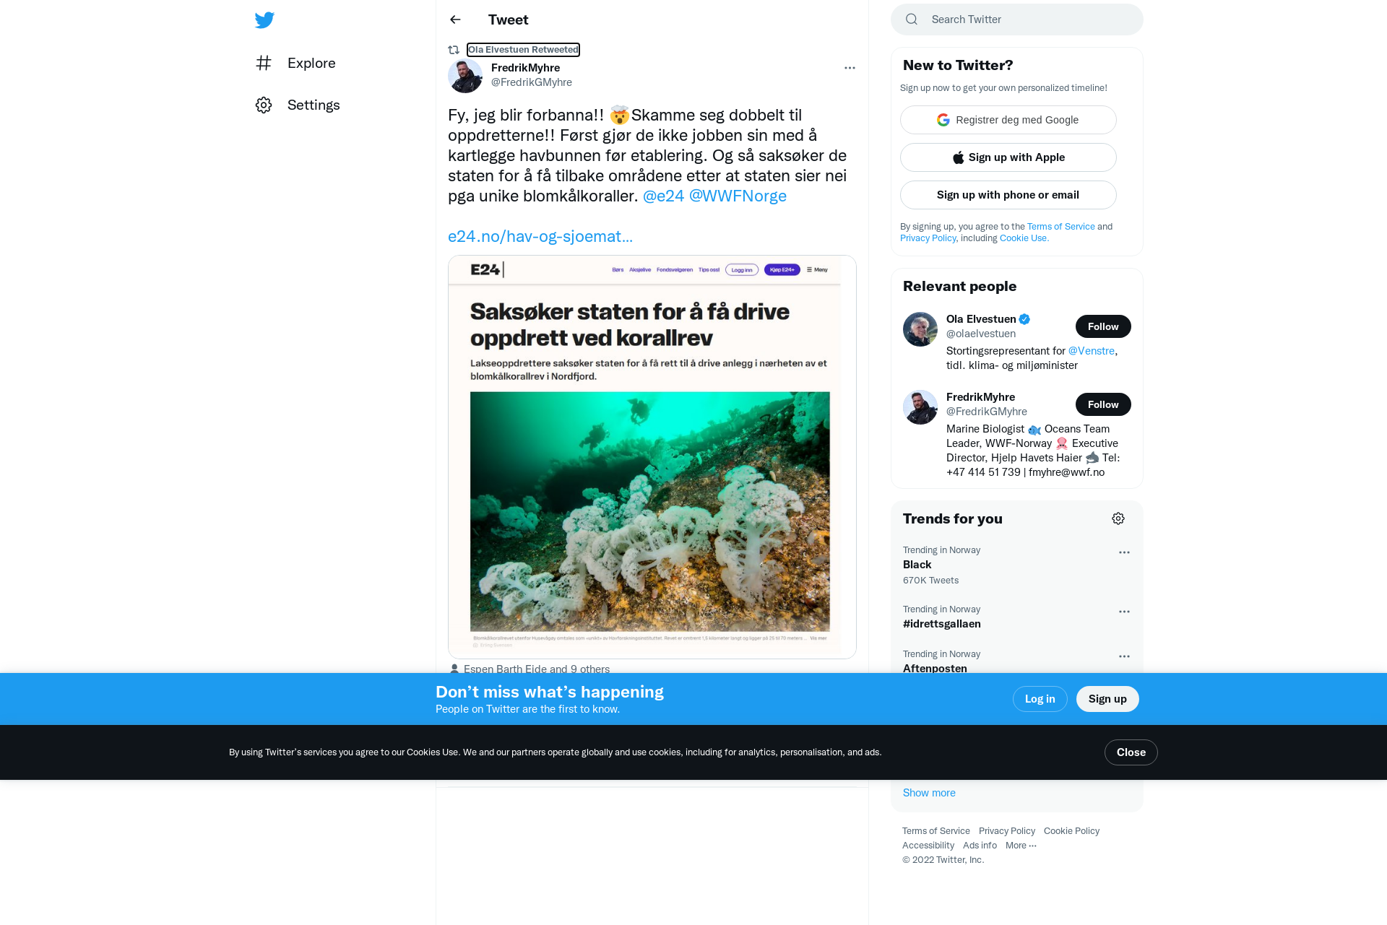
Task: Open the E24 article preview card
Action: (x=652, y=457)
